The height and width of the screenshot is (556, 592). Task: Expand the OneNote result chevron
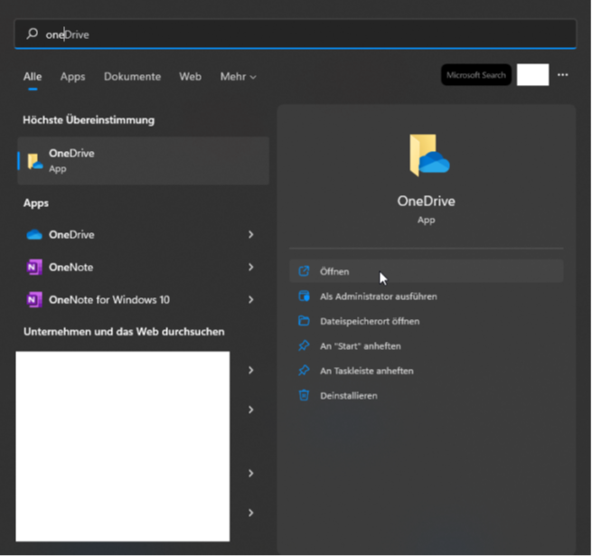click(250, 268)
